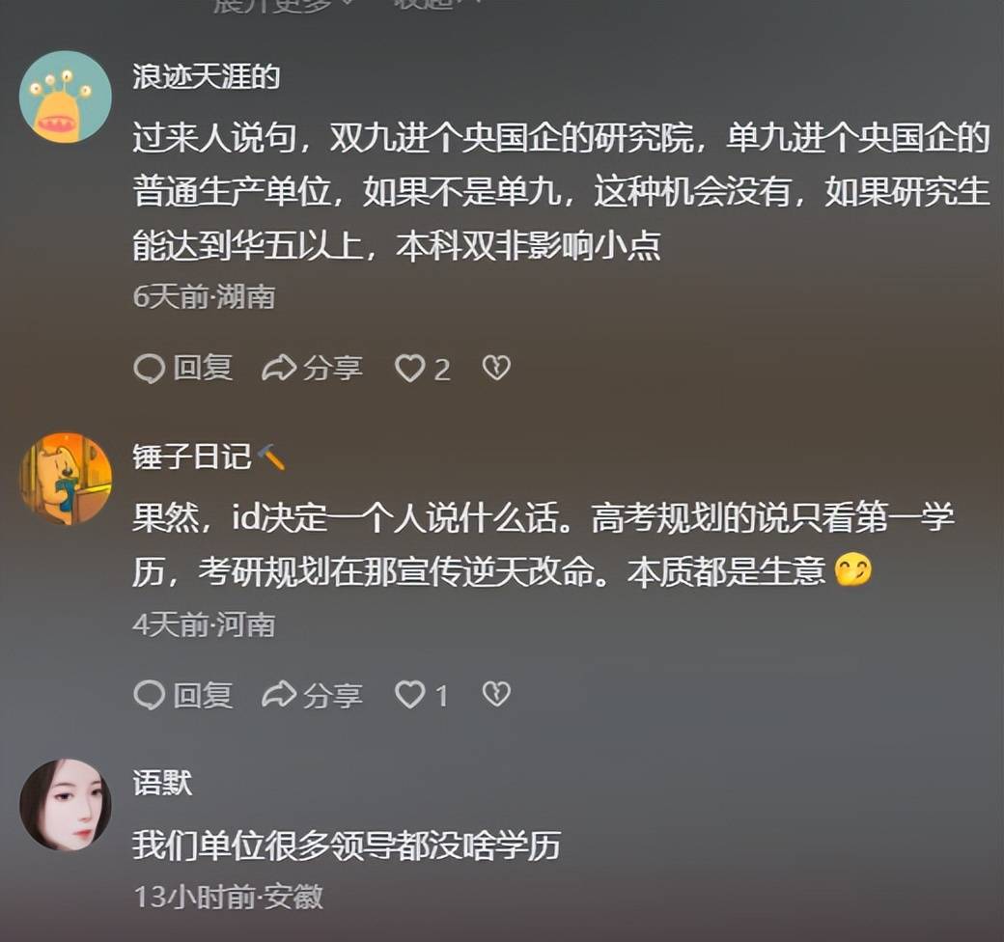Open 语默 username profile link

tap(162, 782)
